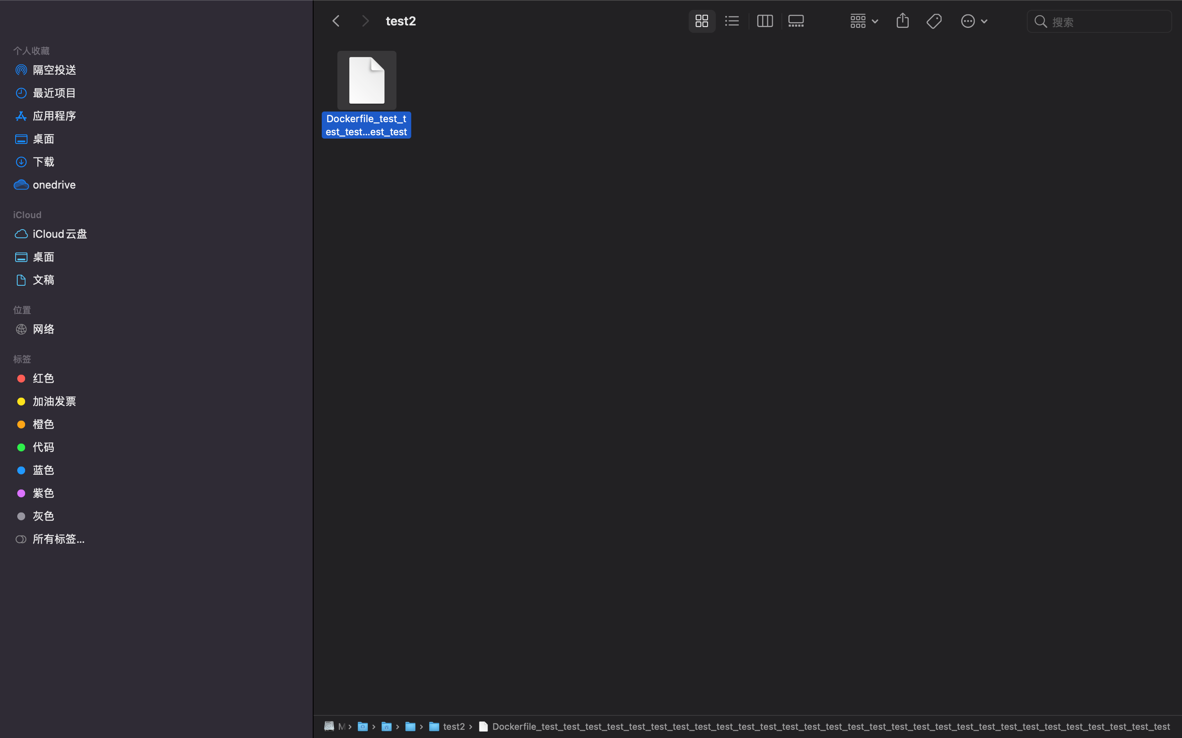Click the search field
1182x738 pixels.
point(1104,22)
